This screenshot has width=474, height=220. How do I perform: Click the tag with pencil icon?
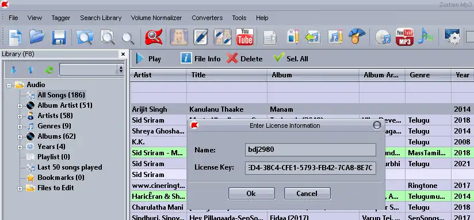pos(293,37)
